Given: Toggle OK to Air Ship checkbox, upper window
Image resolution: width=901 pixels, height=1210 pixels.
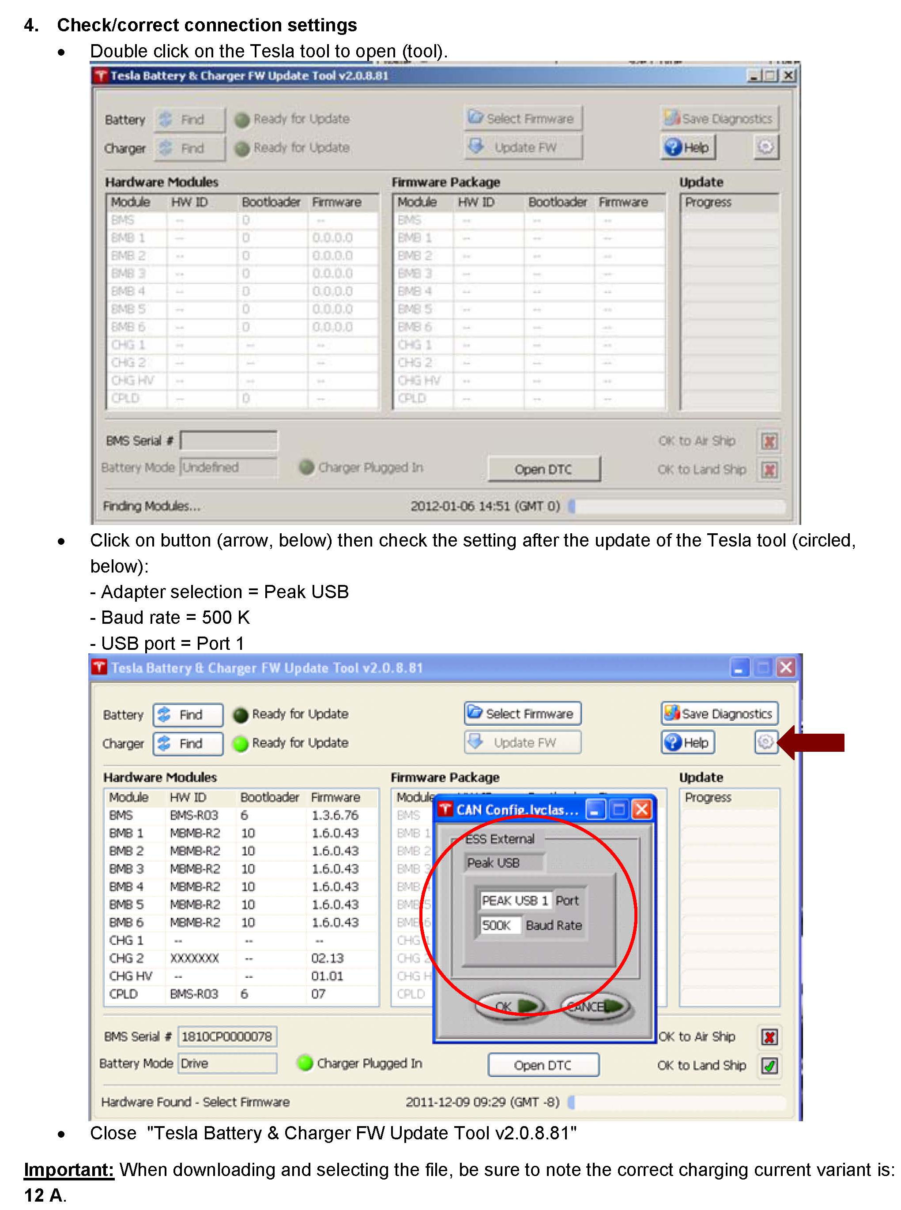Looking at the screenshot, I should pos(769,440).
